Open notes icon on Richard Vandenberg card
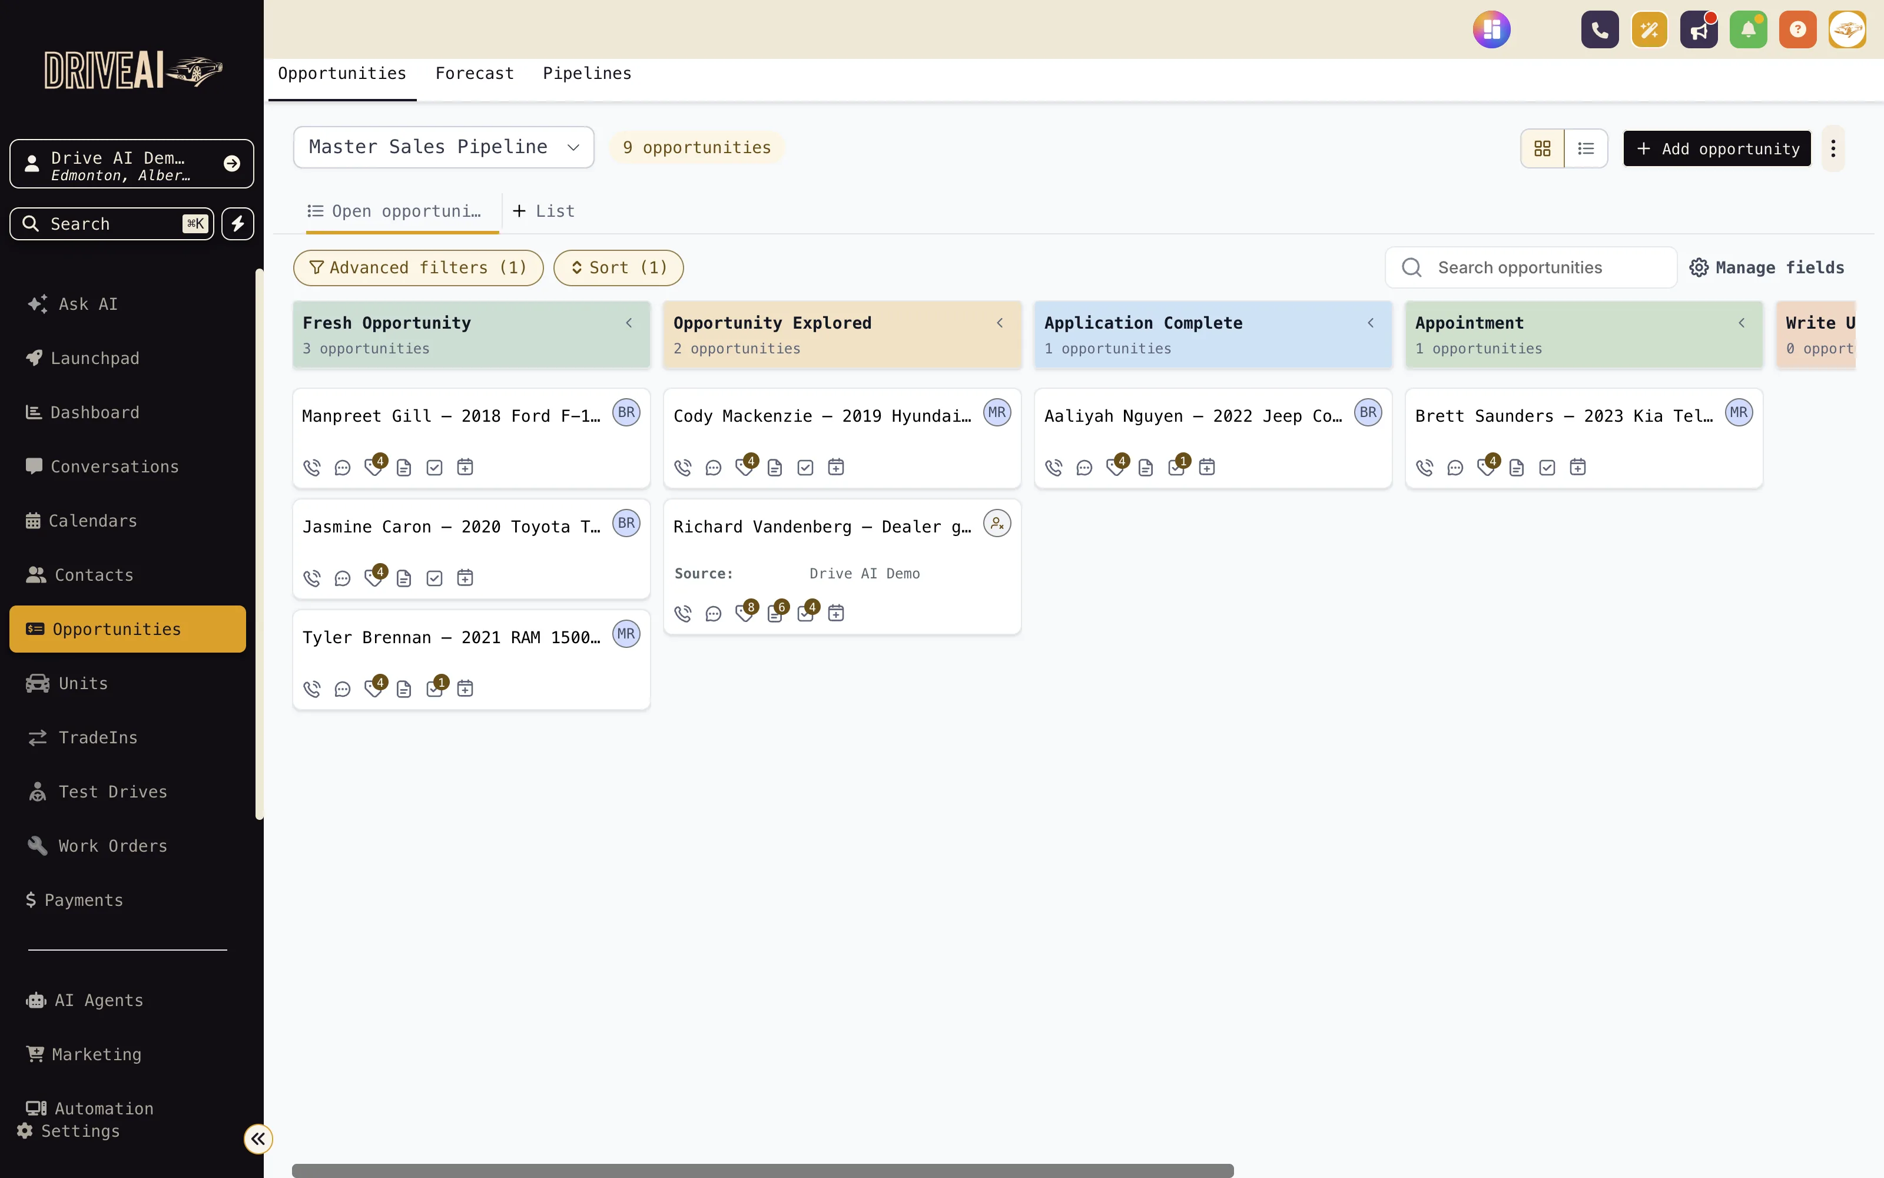 (x=776, y=613)
